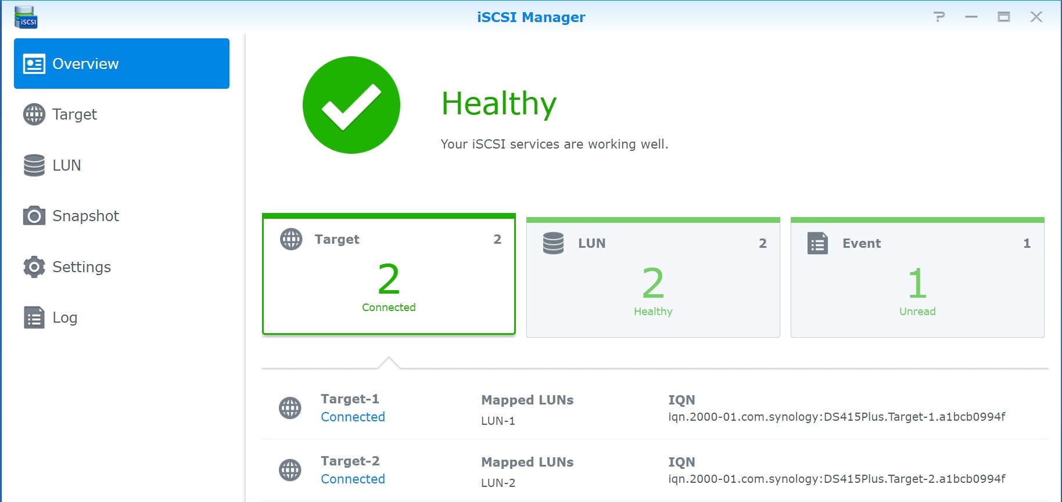
Task: Click the document icon in Event card
Action: coord(817,243)
